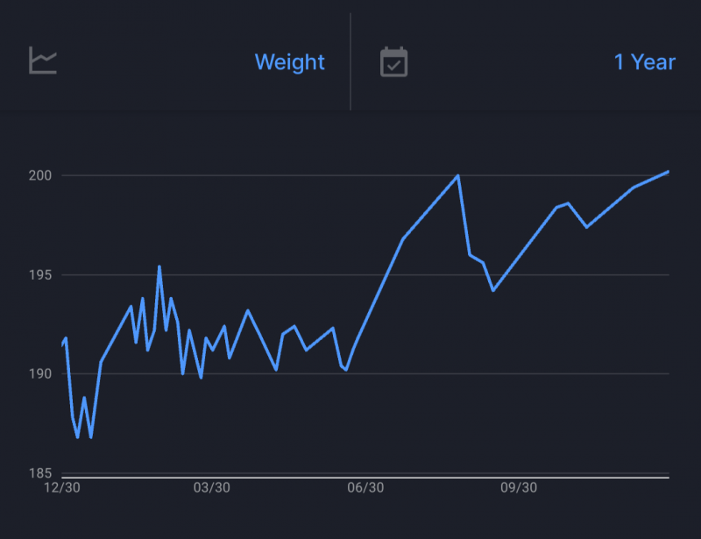
Task: Open the 1 Year range dropdown
Action: (x=644, y=62)
